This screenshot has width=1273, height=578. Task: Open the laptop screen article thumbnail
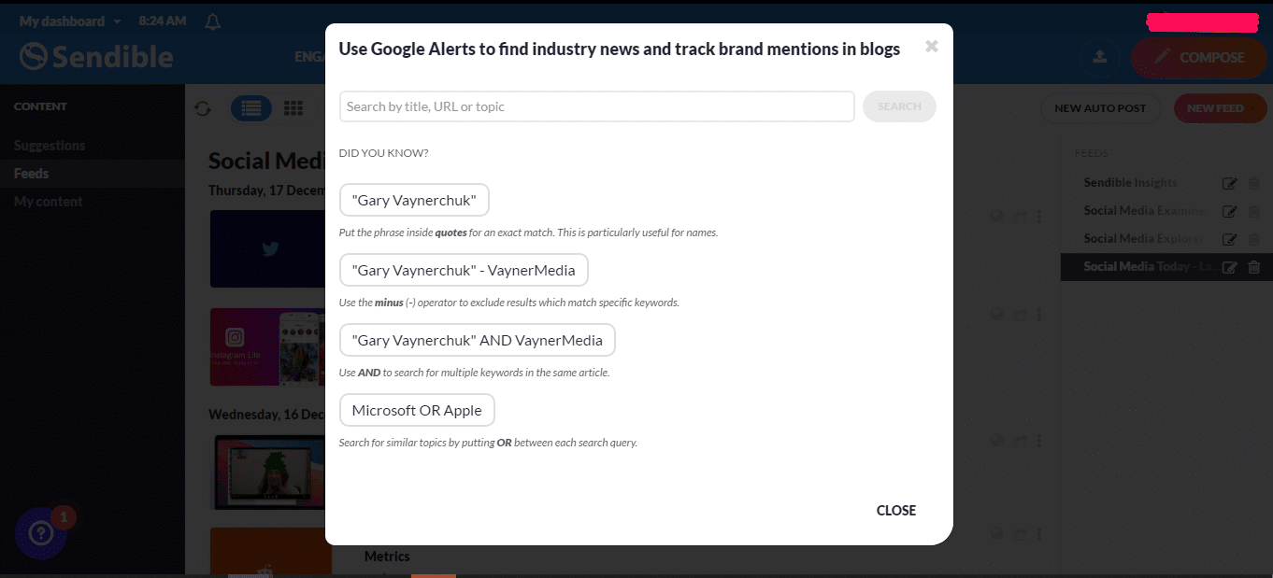pos(267,472)
